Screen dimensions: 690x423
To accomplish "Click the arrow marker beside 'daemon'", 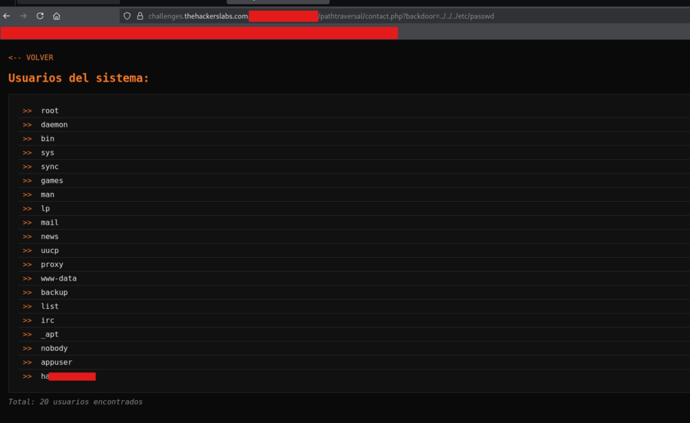I will click(x=27, y=125).
